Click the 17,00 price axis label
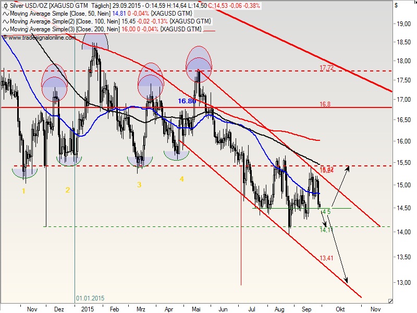The height and width of the screenshot is (313, 417). pos(403,100)
